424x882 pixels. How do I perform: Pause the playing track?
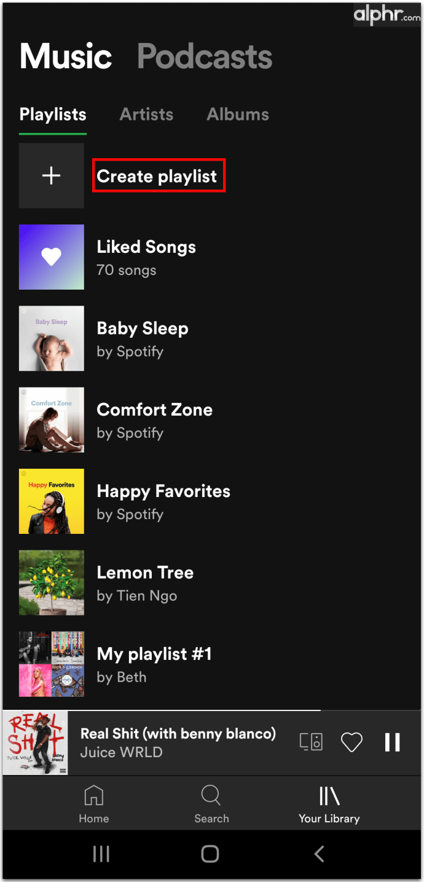[393, 742]
